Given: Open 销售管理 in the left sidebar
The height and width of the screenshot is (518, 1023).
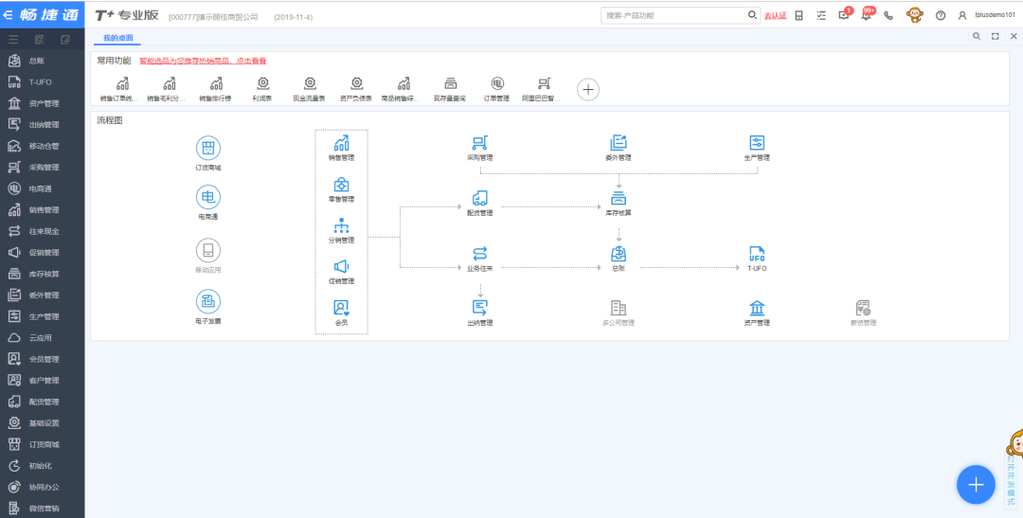Looking at the screenshot, I should (x=42, y=210).
